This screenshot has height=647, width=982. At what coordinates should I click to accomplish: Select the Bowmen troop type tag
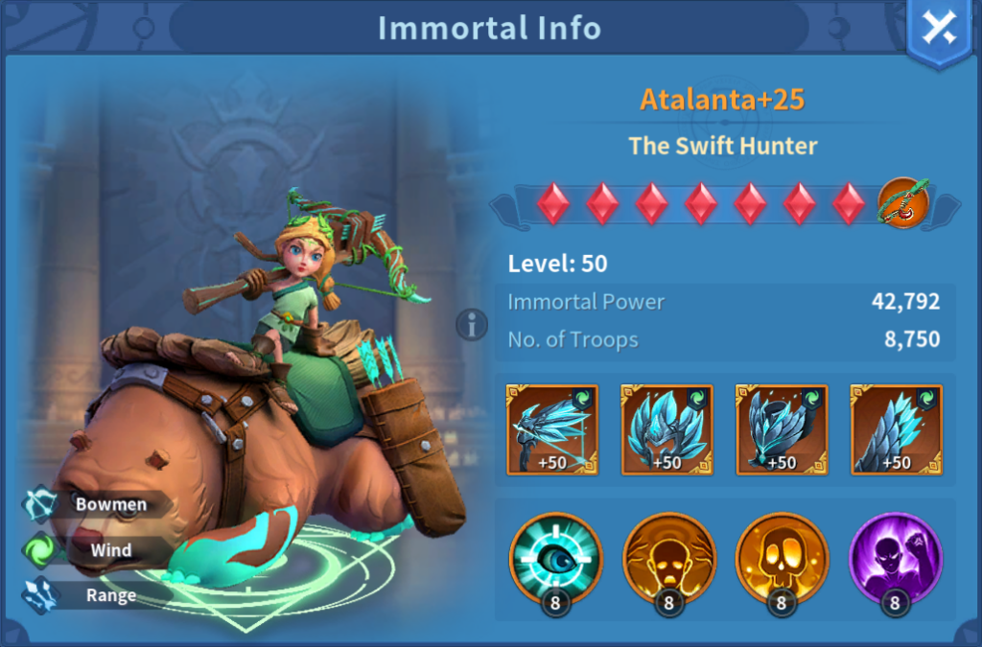(97, 504)
